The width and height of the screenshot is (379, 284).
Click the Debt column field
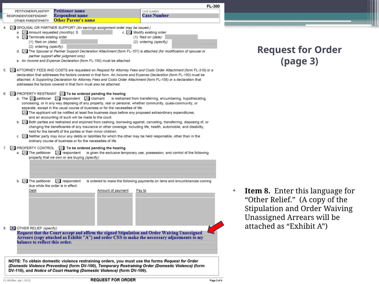62,209
